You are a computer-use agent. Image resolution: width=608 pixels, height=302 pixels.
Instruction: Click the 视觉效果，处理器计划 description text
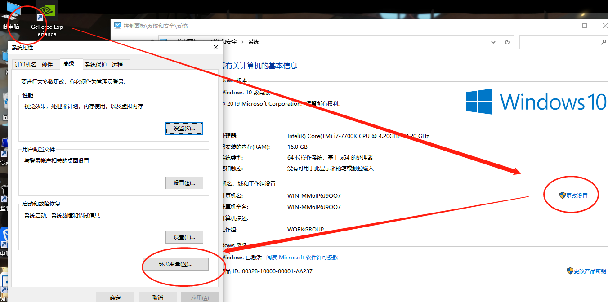(x=84, y=107)
